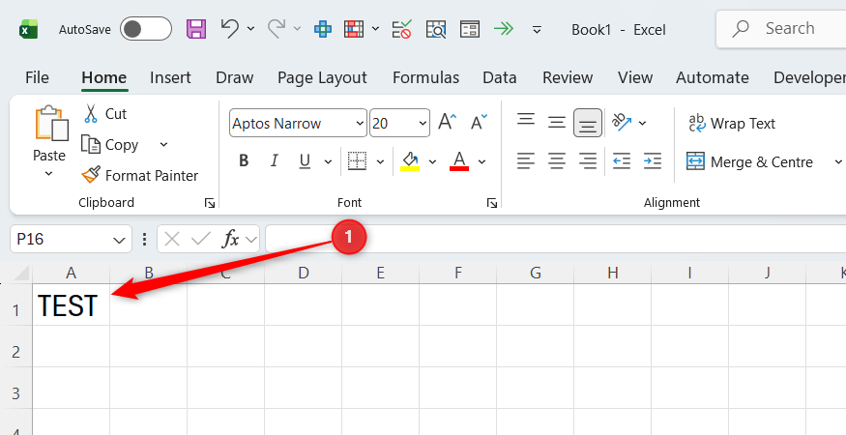Click the Save disk icon
Screen dimensions: 846x435
click(x=196, y=29)
